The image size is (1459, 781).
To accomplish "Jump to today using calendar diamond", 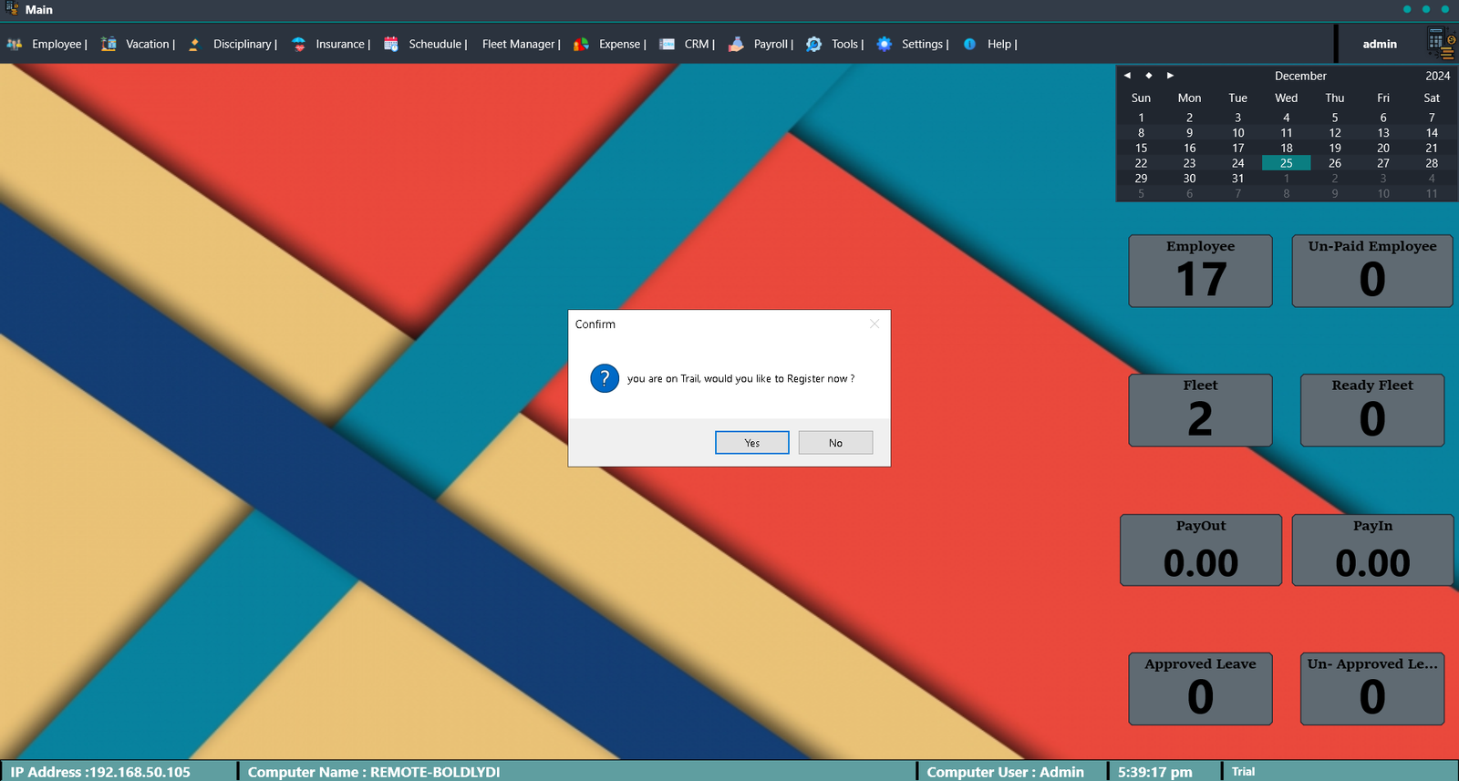I will tap(1148, 76).
